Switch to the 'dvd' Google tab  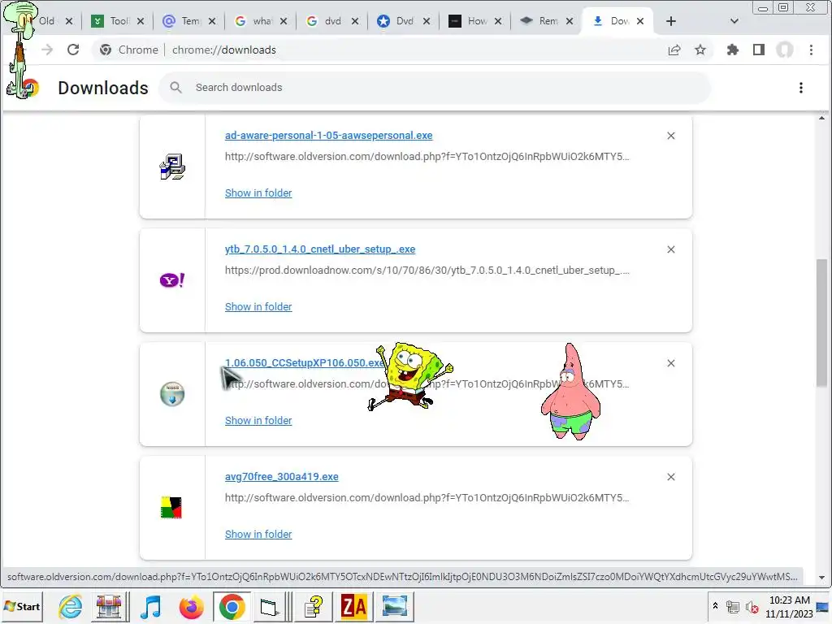click(x=326, y=21)
